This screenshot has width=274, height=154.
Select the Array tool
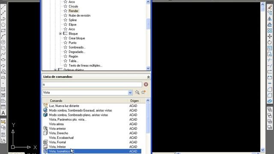(270, 30)
